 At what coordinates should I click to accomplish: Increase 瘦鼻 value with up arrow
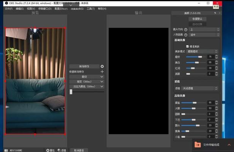point(217,130)
